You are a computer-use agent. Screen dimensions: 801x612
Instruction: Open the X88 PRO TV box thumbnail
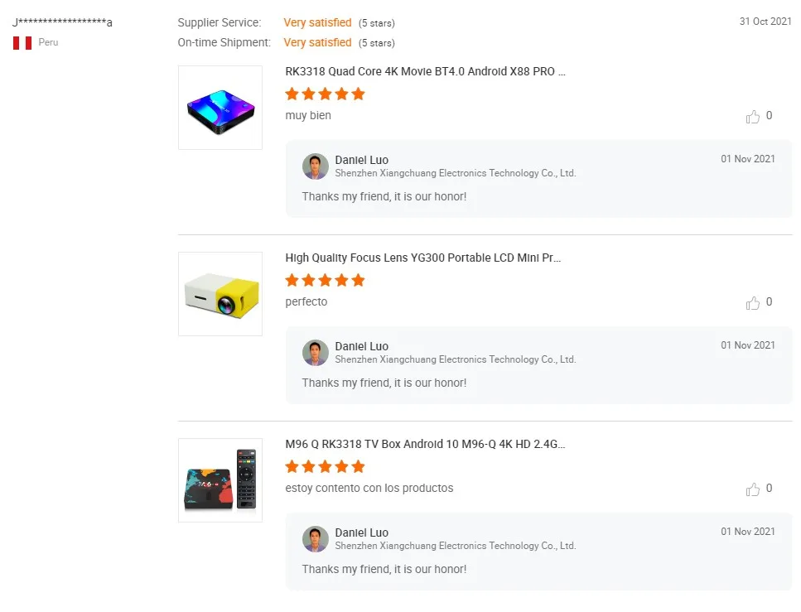tap(220, 108)
